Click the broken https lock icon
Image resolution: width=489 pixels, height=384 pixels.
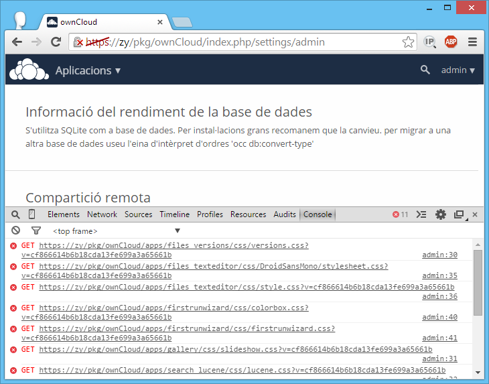point(78,42)
